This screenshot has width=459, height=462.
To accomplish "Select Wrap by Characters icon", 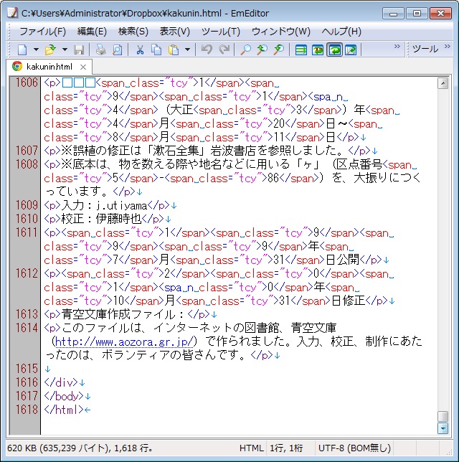I will pyautogui.click(x=318, y=49).
